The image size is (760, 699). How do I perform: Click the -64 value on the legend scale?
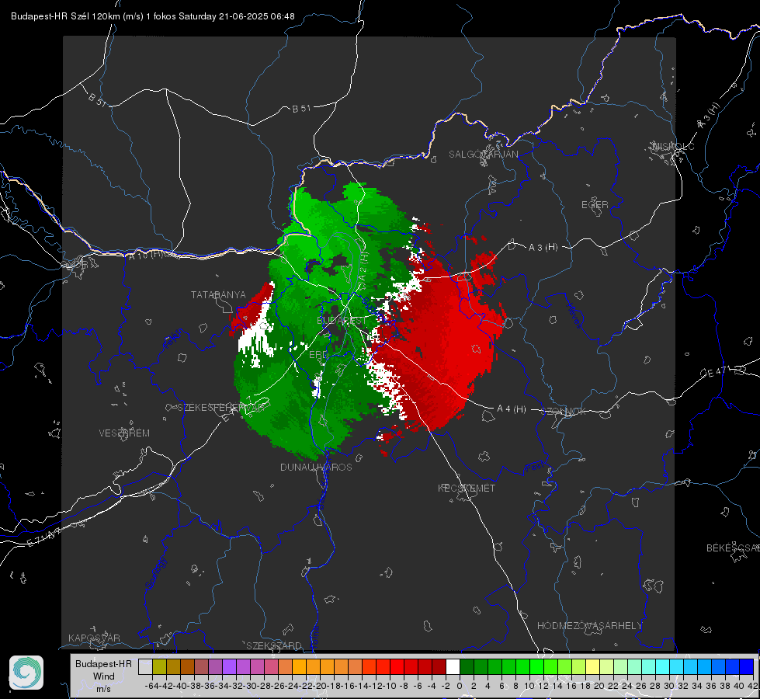(151, 686)
